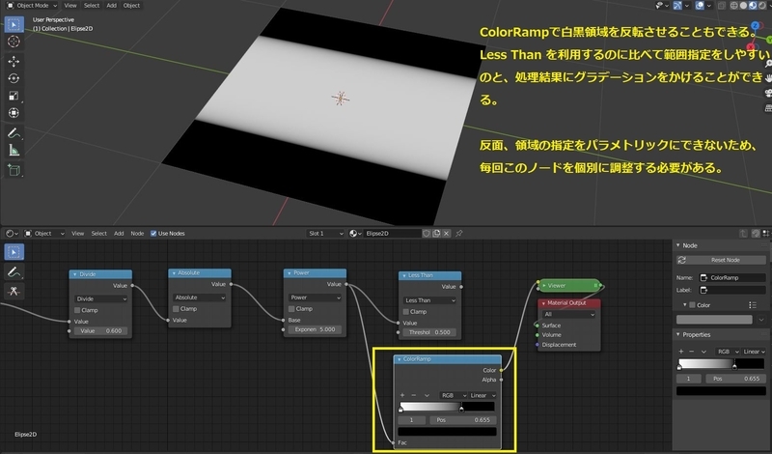Select the Measure tool

tap(14, 150)
